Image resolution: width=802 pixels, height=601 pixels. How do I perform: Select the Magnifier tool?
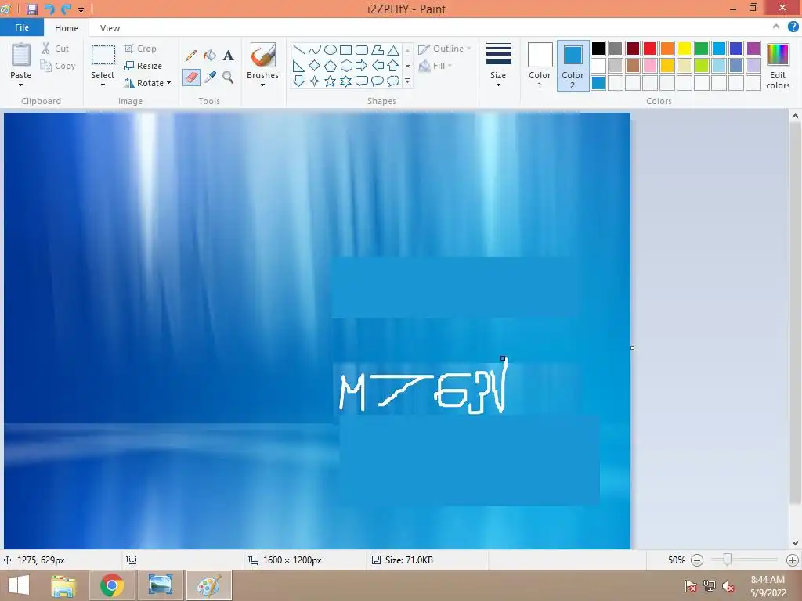pos(228,77)
